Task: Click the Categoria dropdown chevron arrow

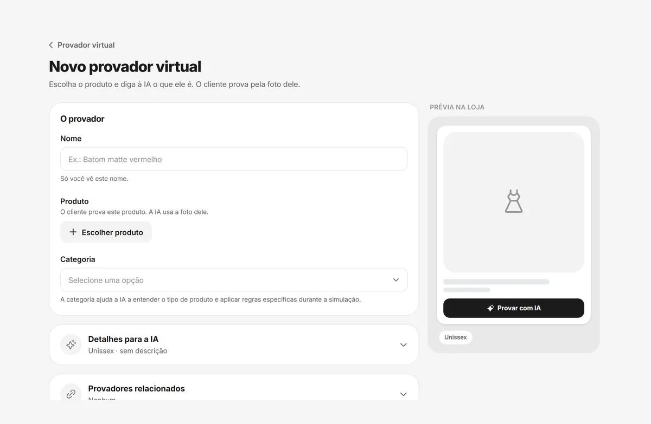Action: coord(396,280)
